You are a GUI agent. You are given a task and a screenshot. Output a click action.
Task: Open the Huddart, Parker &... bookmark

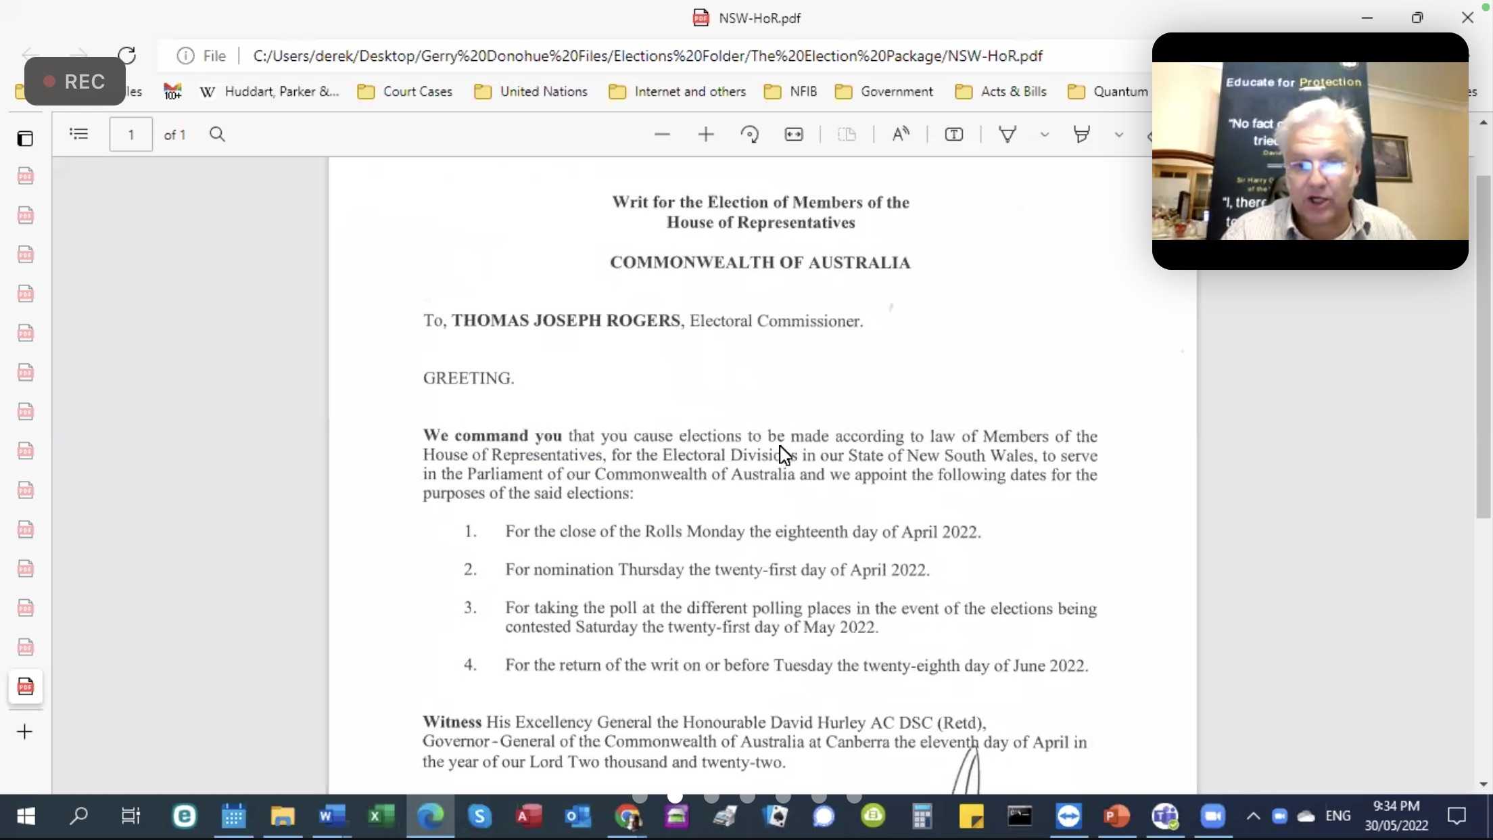coord(270,91)
